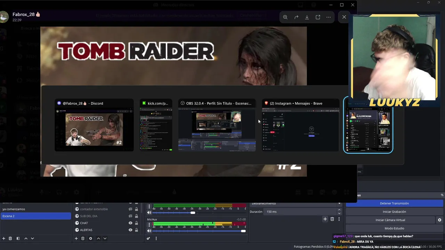The height and width of the screenshot is (250, 445).
Task: Add a new scene with plus icon
Action: click(4, 239)
